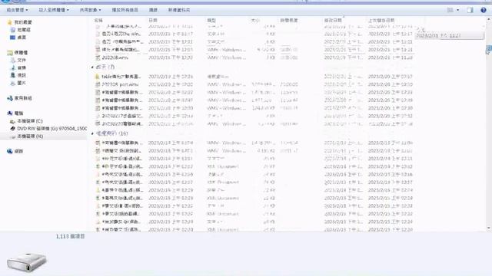Viewport: 492px width, 276px height.
Task: Select 網路 network in sidebar
Action: pos(18,151)
